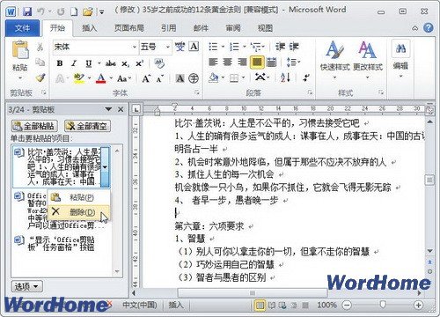Click the Grow Font icon
440x317 pixels.
tap(146, 78)
